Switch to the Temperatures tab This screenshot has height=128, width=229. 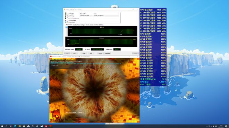[69, 25]
